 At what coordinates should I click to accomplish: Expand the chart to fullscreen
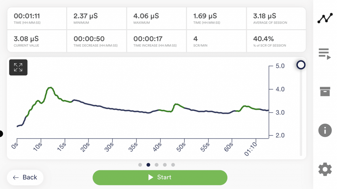tap(18, 68)
